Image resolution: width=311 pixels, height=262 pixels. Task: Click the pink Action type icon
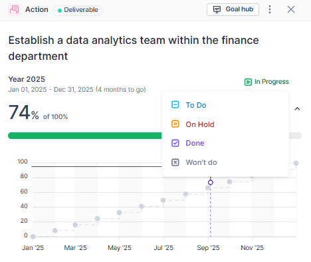(x=15, y=9)
